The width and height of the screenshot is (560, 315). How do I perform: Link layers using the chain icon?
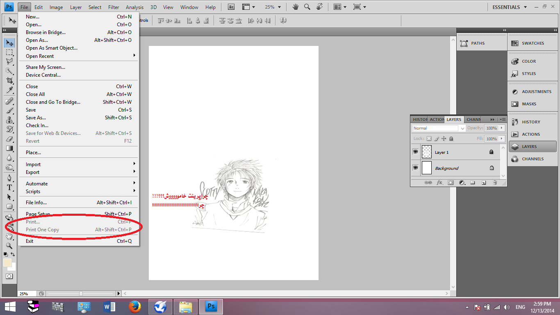(x=428, y=183)
